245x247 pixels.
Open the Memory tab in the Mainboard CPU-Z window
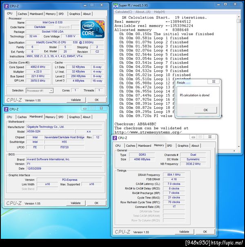click(x=50, y=117)
